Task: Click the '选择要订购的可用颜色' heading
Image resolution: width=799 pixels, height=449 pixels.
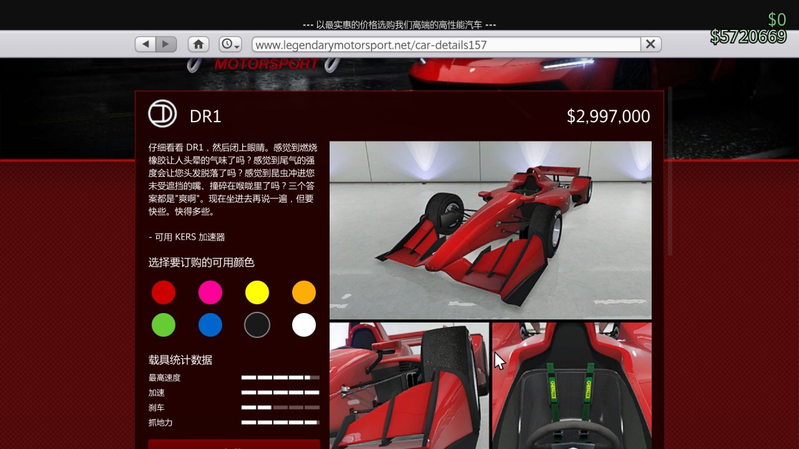Action: pyautogui.click(x=202, y=263)
